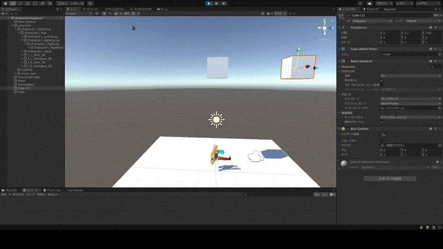Click the directional light sun gizmo

pyautogui.click(x=216, y=120)
